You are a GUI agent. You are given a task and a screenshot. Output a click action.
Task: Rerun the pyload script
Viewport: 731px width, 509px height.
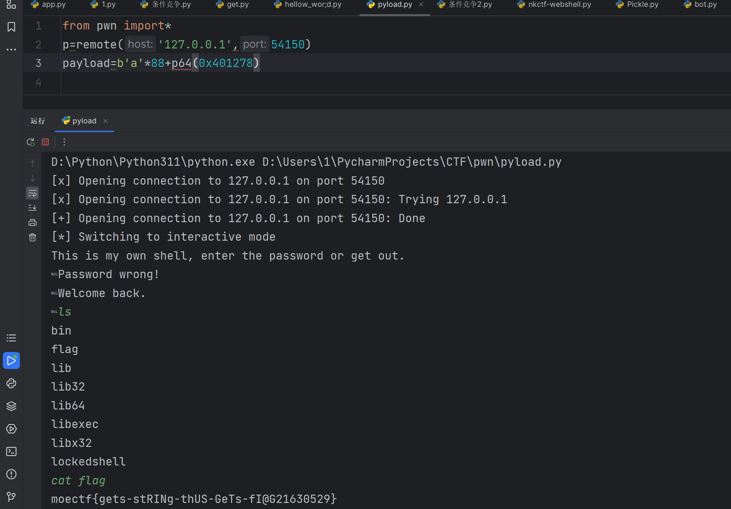click(31, 142)
